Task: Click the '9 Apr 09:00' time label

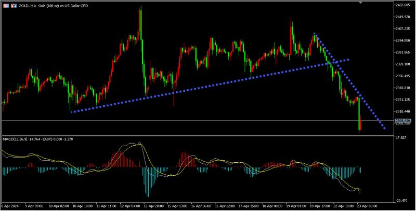Action: click(x=34, y=206)
